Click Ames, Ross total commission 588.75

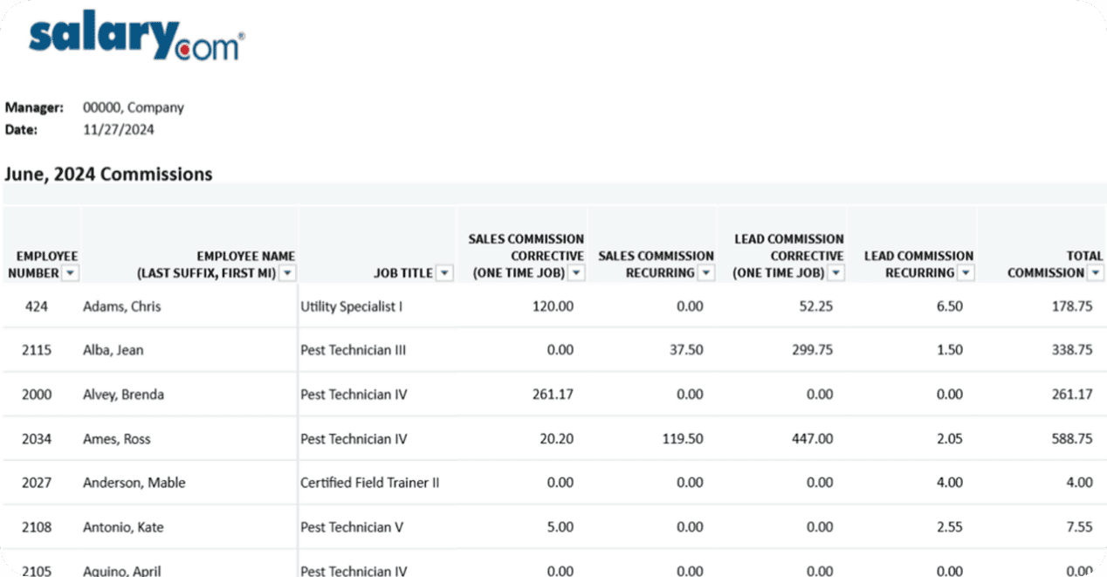(x=1071, y=439)
